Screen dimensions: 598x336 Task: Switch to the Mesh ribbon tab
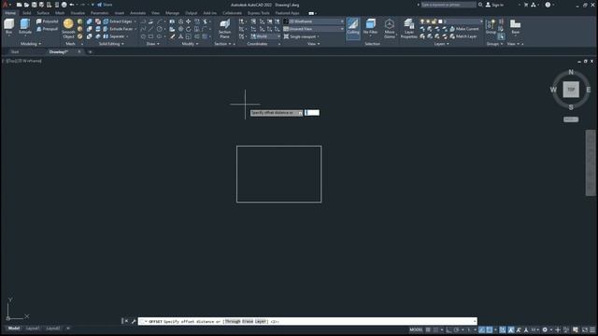click(x=60, y=13)
